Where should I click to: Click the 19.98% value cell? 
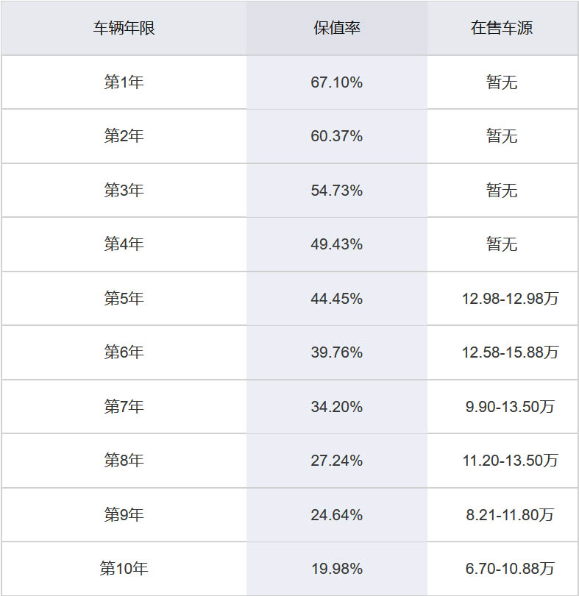(x=336, y=569)
